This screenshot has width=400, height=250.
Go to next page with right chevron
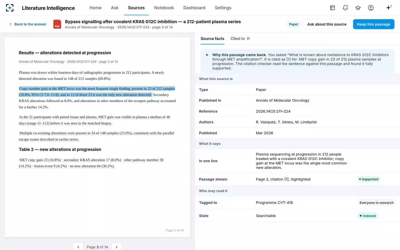(x=116, y=247)
